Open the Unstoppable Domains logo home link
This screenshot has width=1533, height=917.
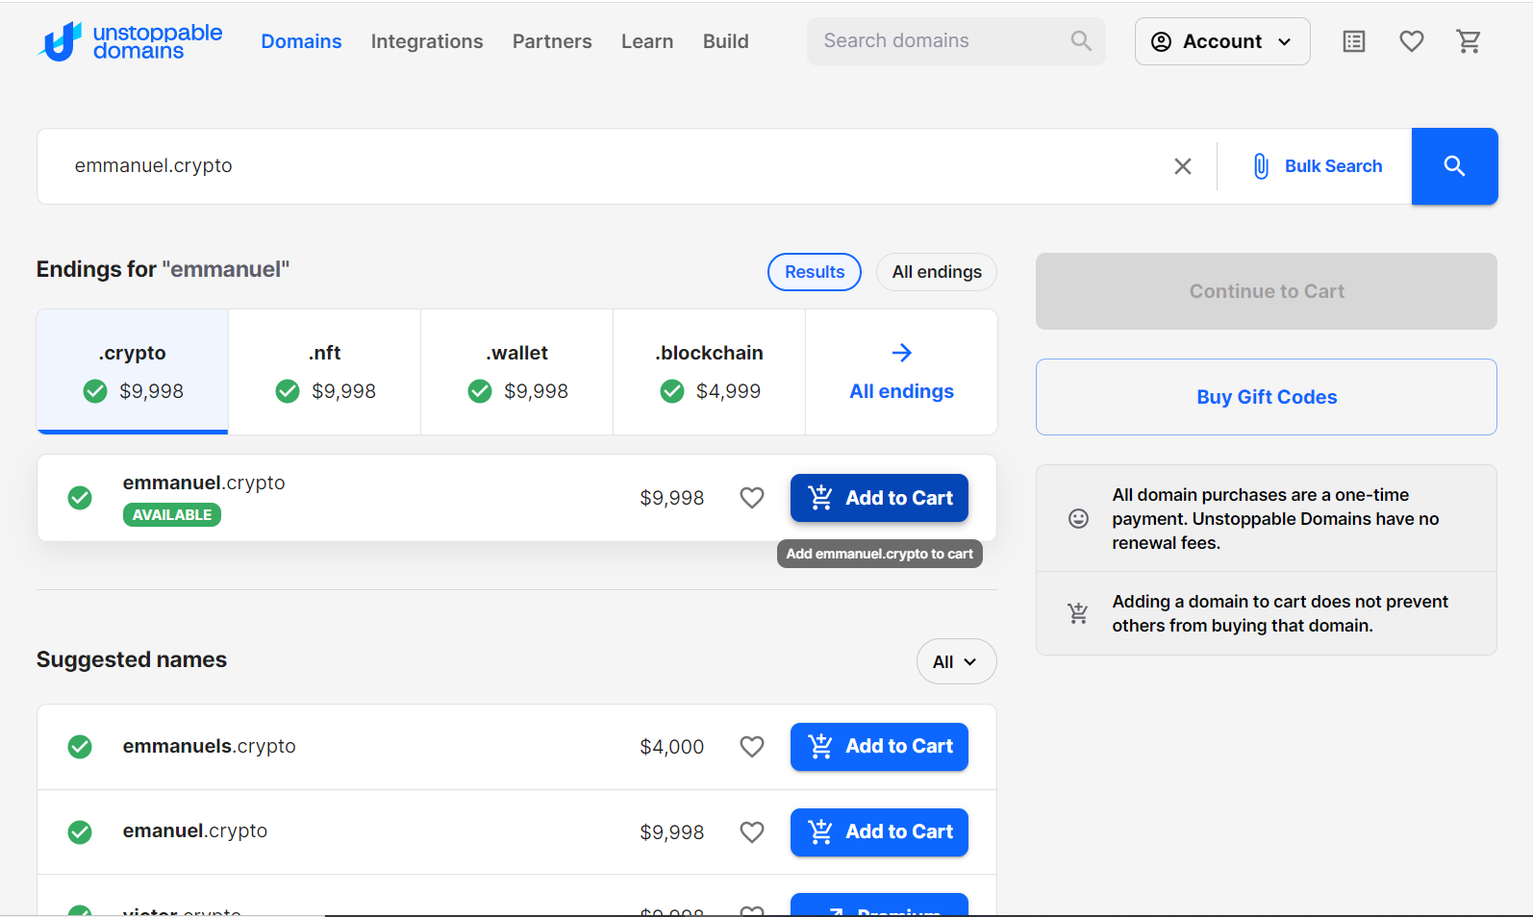tap(130, 41)
